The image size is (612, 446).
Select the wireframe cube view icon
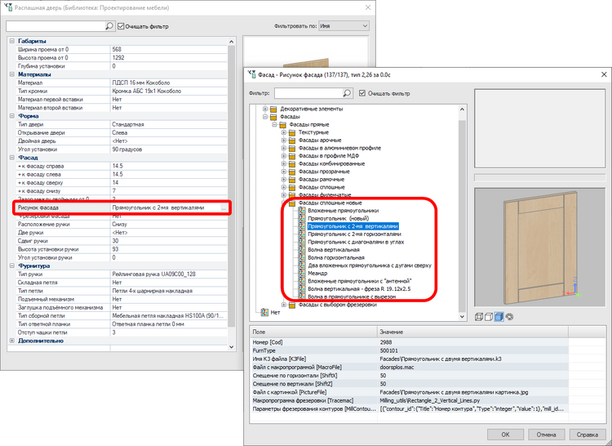(479, 317)
